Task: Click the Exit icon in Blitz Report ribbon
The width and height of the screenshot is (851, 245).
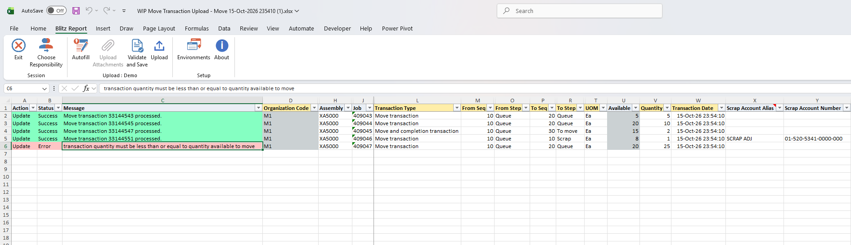Action: click(x=18, y=46)
